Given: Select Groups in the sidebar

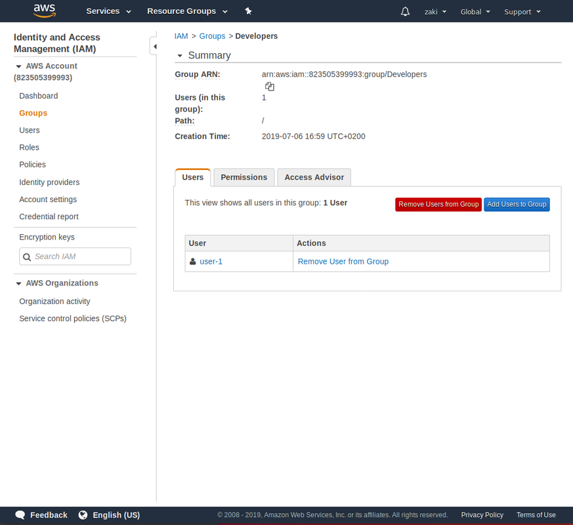Looking at the screenshot, I should coord(33,114).
